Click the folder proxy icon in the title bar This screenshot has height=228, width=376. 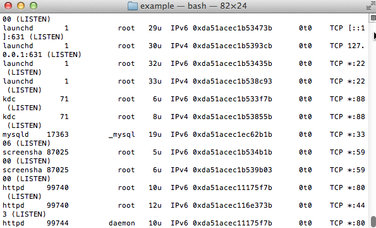click(132, 6)
